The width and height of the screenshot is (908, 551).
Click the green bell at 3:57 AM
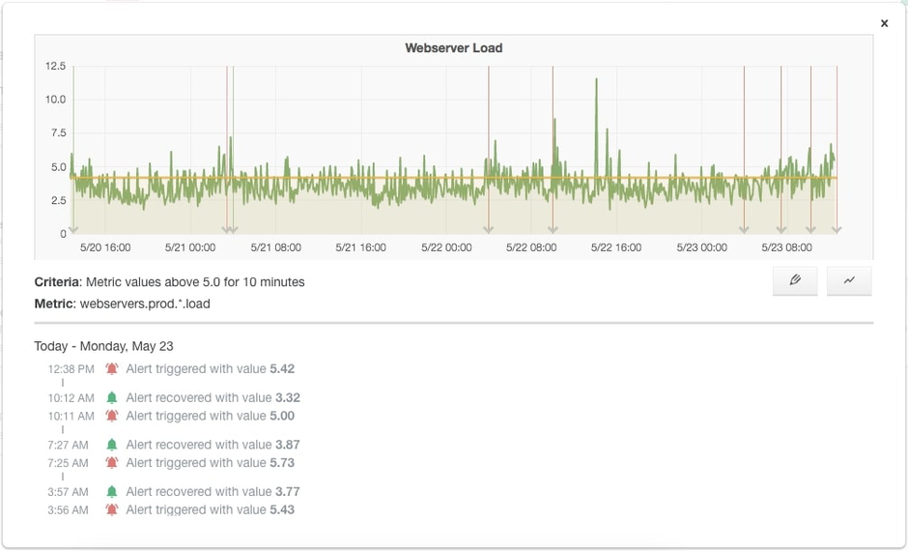(x=112, y=491)
